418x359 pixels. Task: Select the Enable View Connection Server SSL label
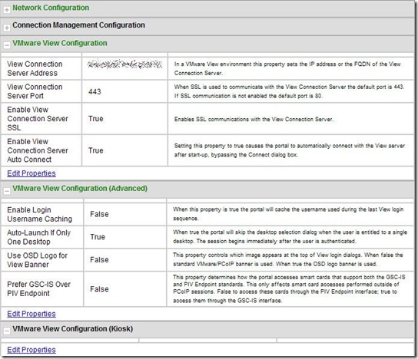tap(38, 118)
